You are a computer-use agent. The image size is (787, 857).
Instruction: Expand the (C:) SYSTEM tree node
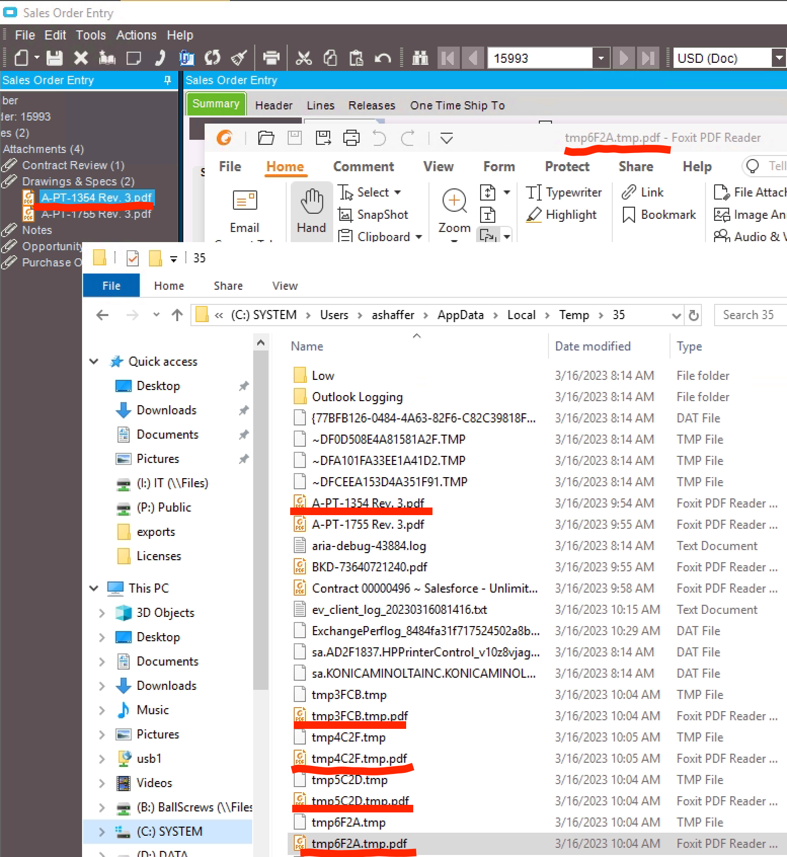pyautogui.click(x=102, y=832)
